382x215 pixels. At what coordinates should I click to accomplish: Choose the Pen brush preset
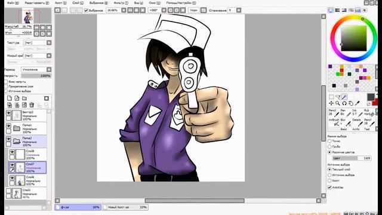346,113
